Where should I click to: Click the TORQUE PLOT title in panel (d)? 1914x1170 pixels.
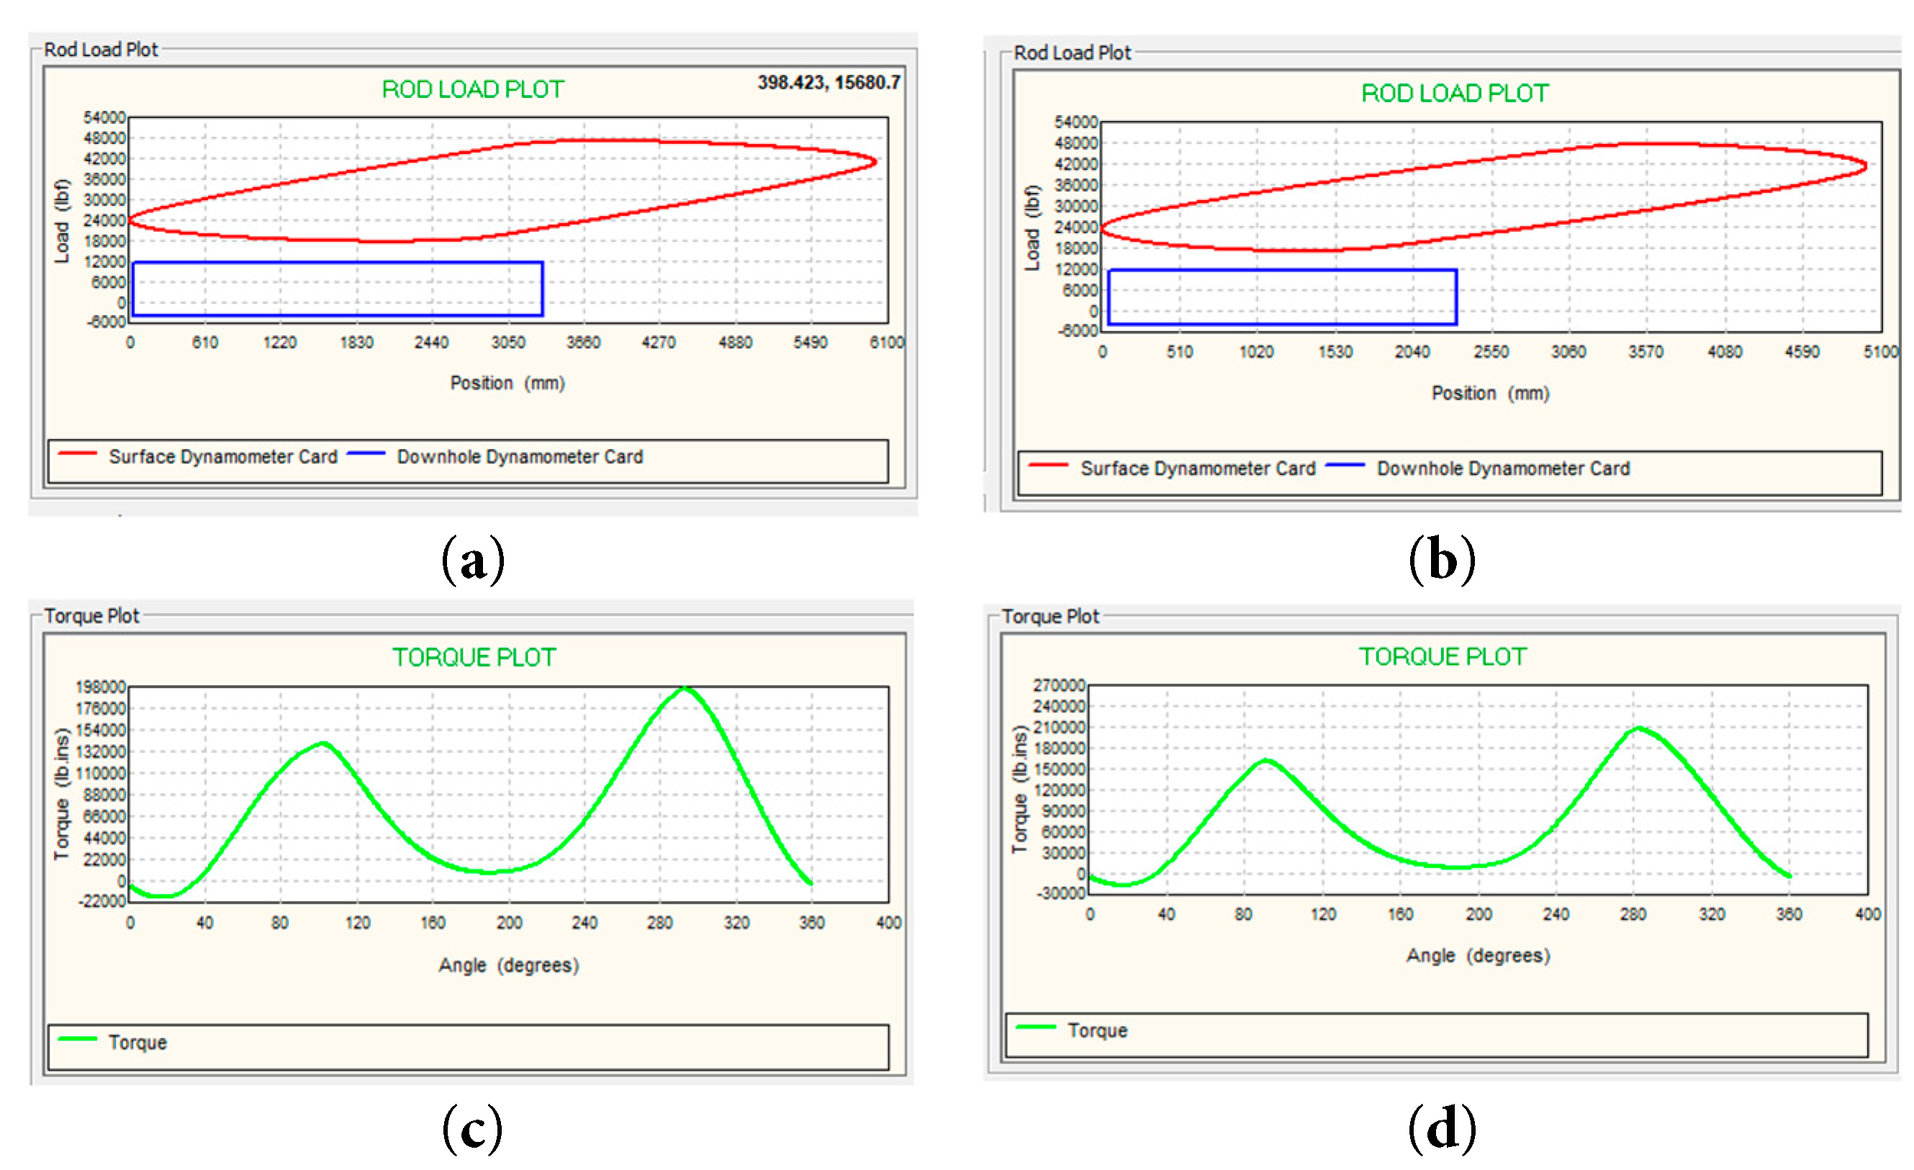1443,657
